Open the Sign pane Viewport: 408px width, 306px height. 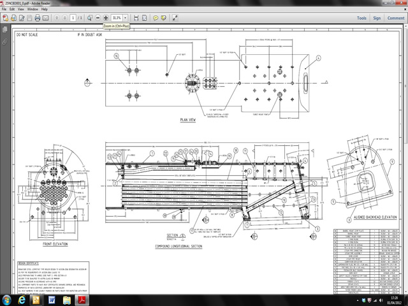coord(377,18)
